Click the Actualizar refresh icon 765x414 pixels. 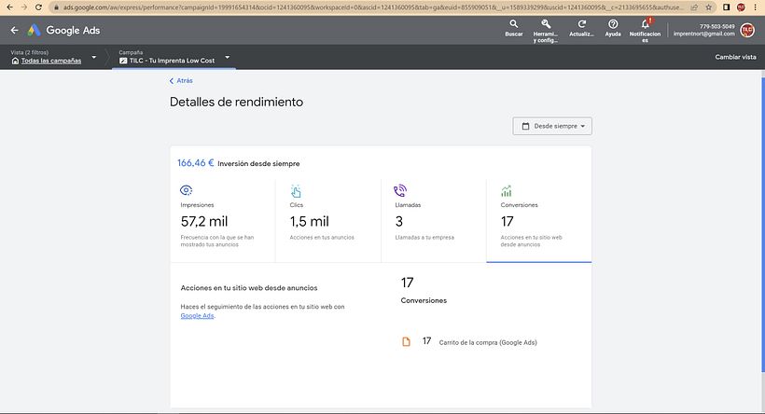pyautogui.click(x=582, y=24)
